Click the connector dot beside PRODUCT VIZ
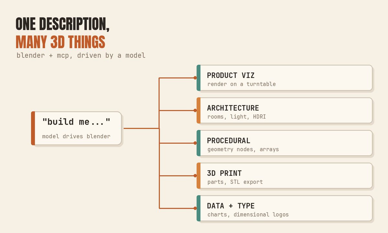The image size is (388, 233). click(x=195, y=78)
